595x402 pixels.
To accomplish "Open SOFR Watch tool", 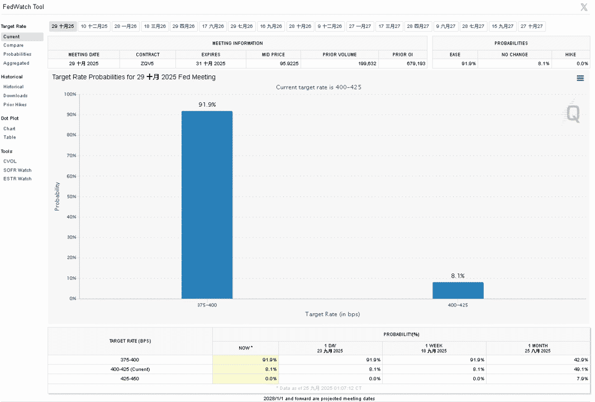I will coord(17,170).
